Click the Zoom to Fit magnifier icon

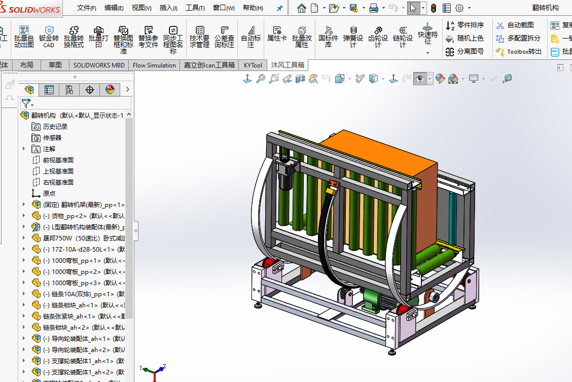tap(261, 79)
